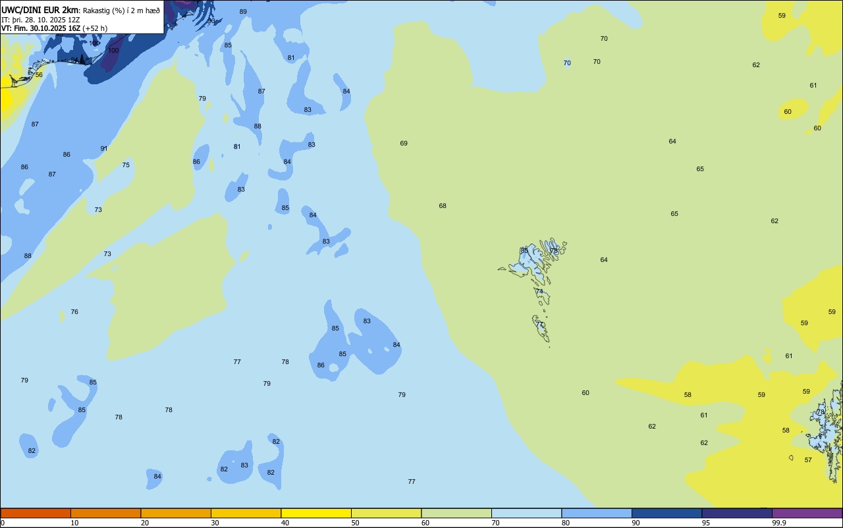Select the 90–95 dark blue legend swatch

click(666, 513)
